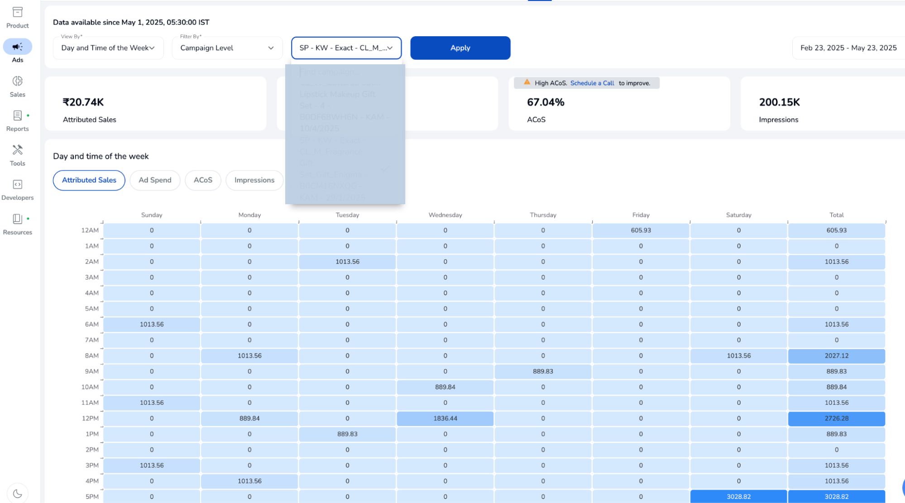The image size is (905, 503).
Task: Click the 12PM row label
Action: tap(90, 418)
